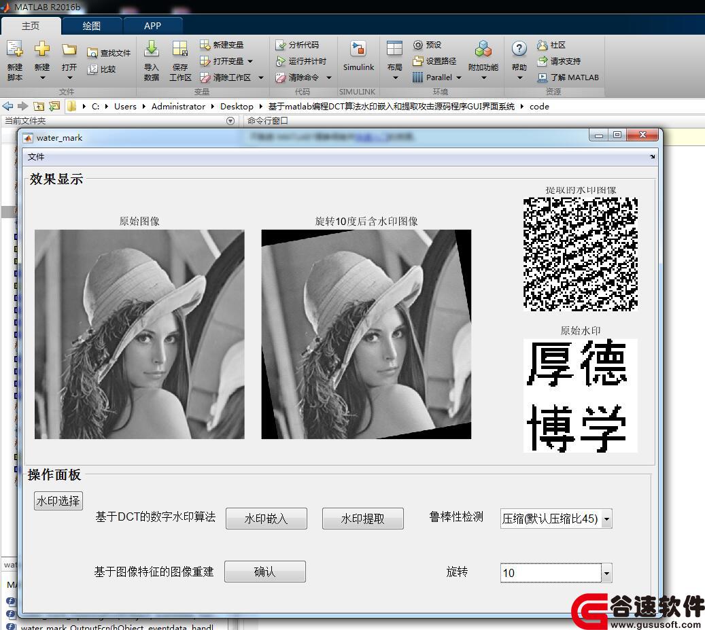Click Find Files (查找文件) in toolbar
The width and height of the screenshot is (705, 630).
coord(108,53)
